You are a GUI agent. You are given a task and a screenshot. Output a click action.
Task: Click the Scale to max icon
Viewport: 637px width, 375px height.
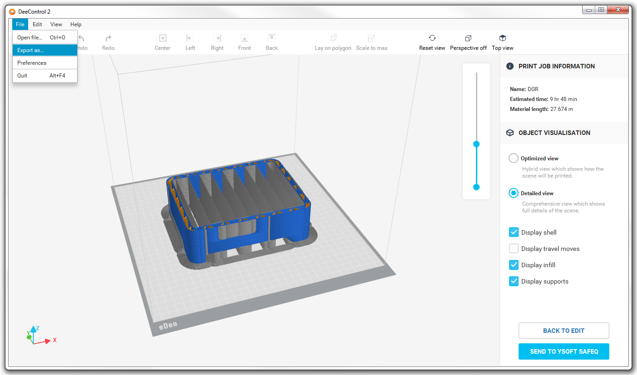371,38
